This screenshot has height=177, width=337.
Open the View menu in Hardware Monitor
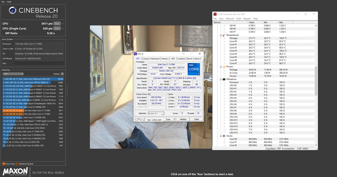coord(221,19)
